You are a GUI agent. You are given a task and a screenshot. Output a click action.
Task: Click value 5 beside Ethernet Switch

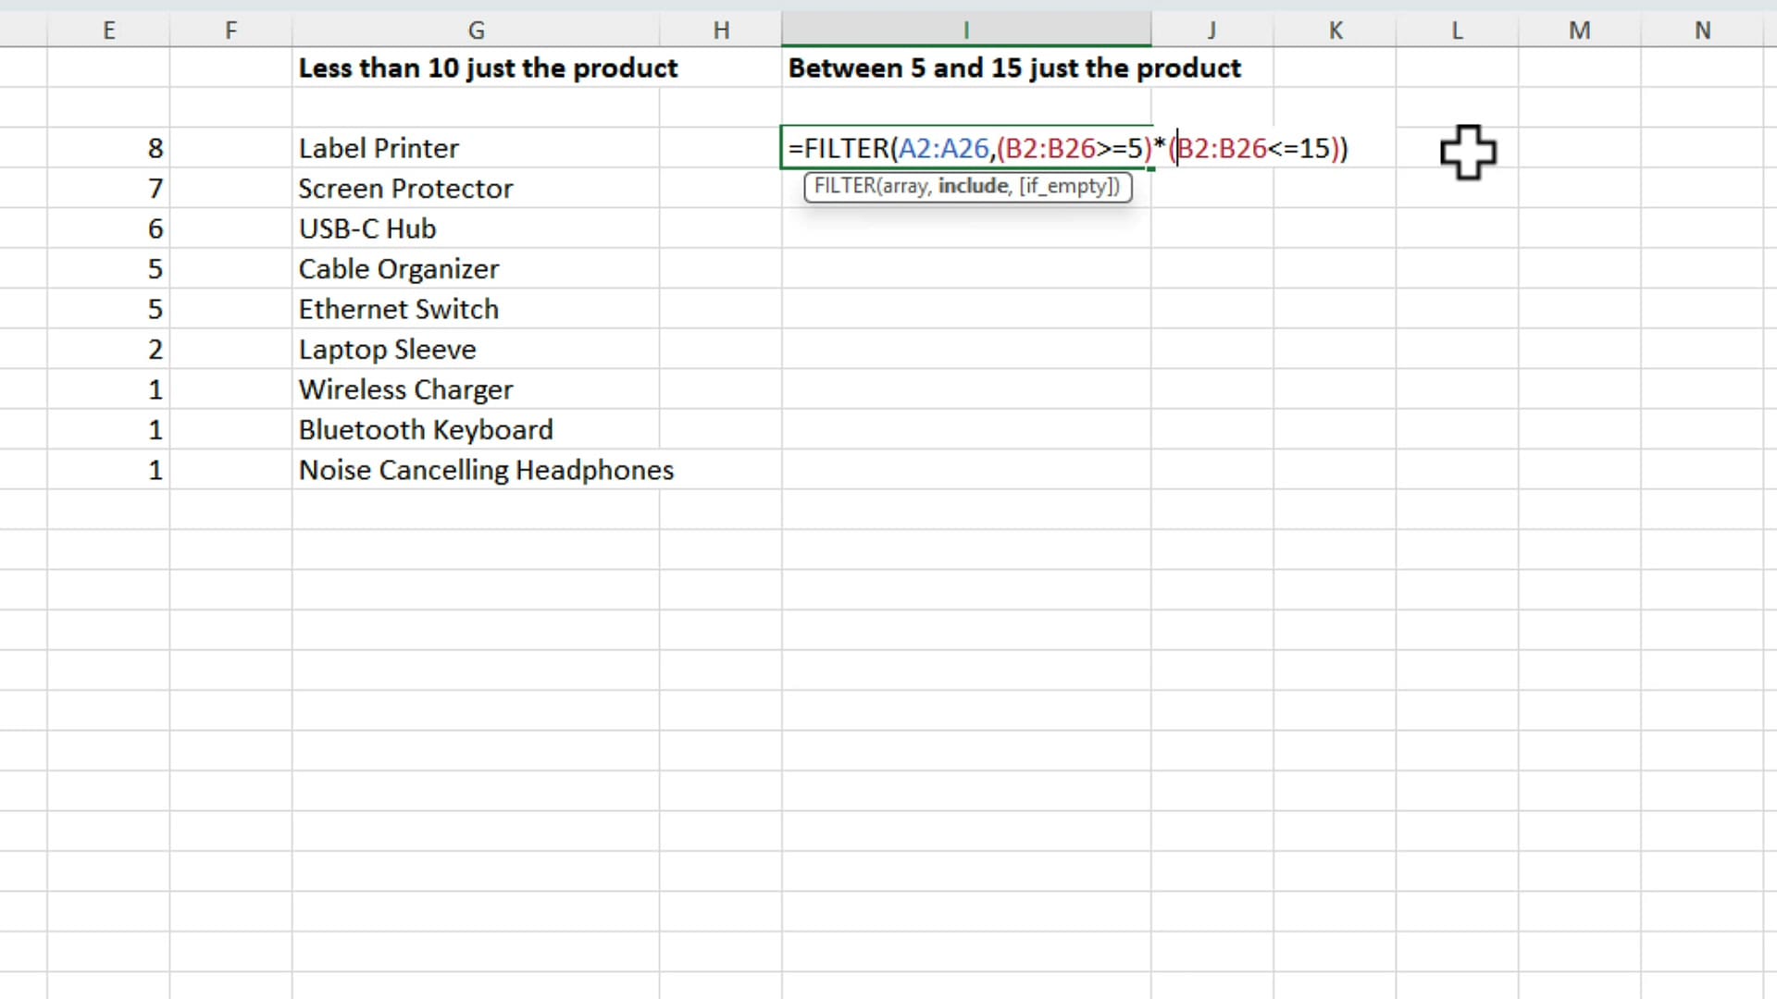108,309
